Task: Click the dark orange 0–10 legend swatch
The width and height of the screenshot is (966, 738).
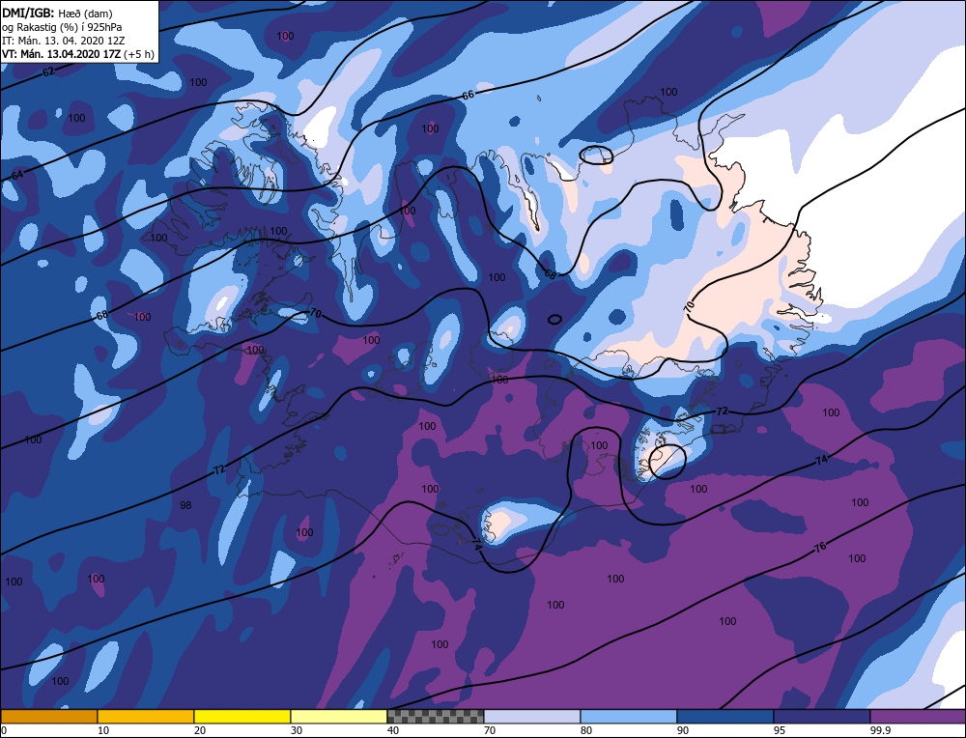Action: [48, 717]
